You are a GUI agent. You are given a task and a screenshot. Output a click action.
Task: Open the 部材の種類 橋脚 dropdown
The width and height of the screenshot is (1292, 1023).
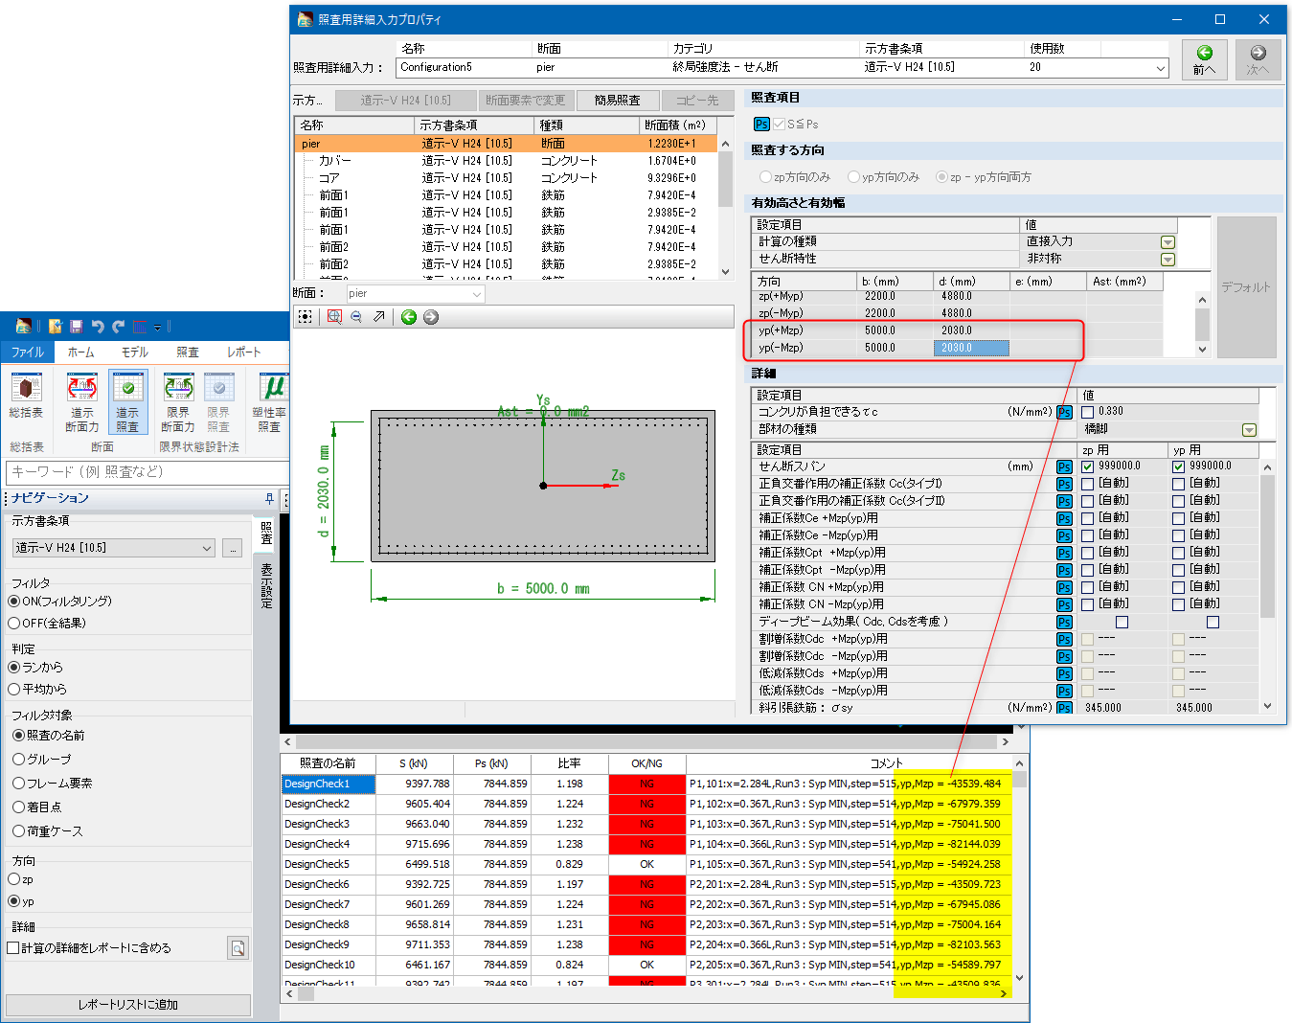point(1249,430)
